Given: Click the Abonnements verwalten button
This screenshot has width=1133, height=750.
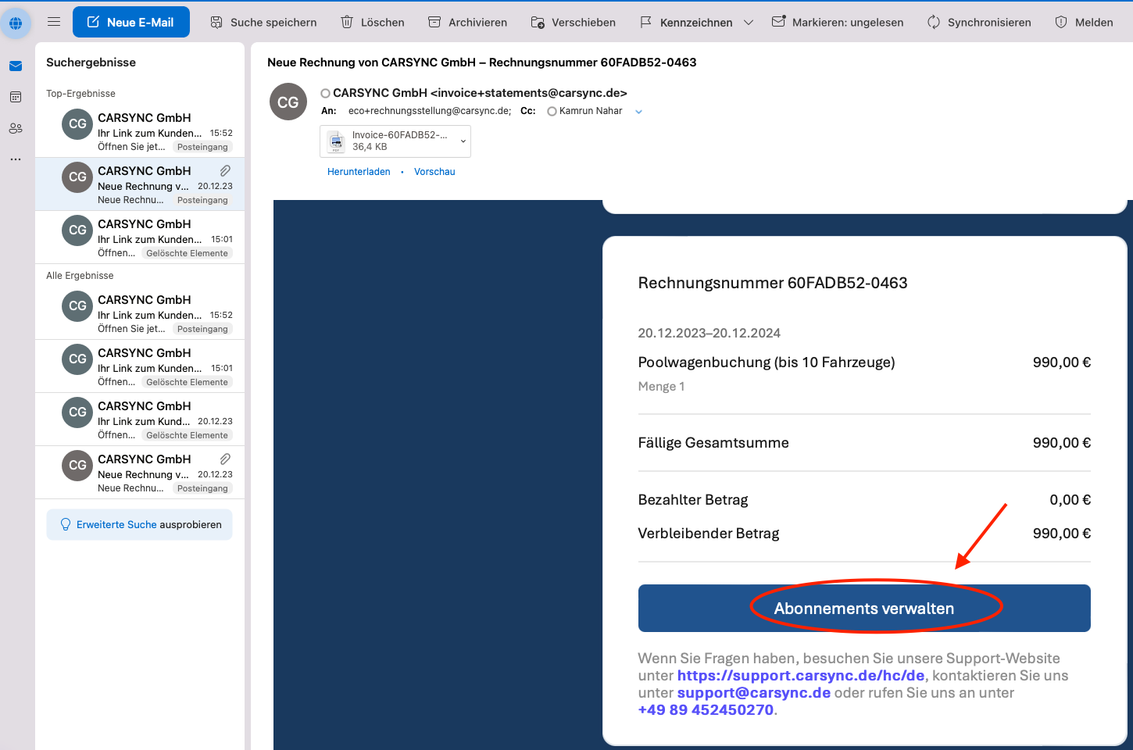Looking at the screenshot, I should pos(864,608).
